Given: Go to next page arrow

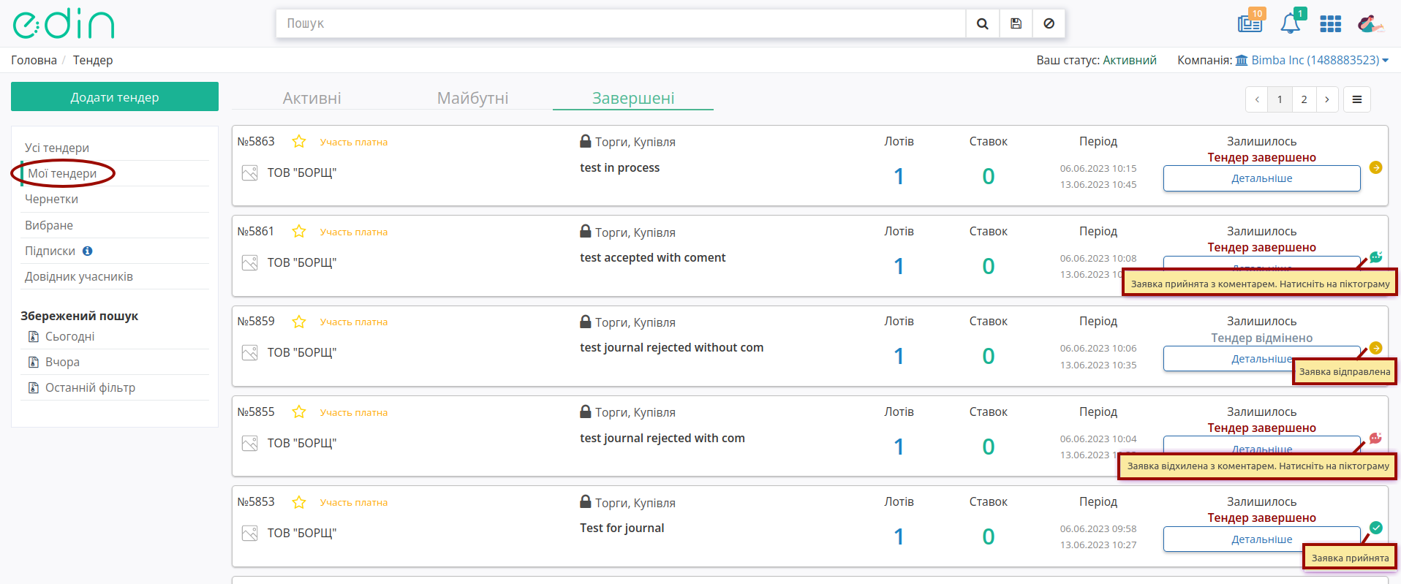Looking at the screenshot, I should pos(1327,99).
